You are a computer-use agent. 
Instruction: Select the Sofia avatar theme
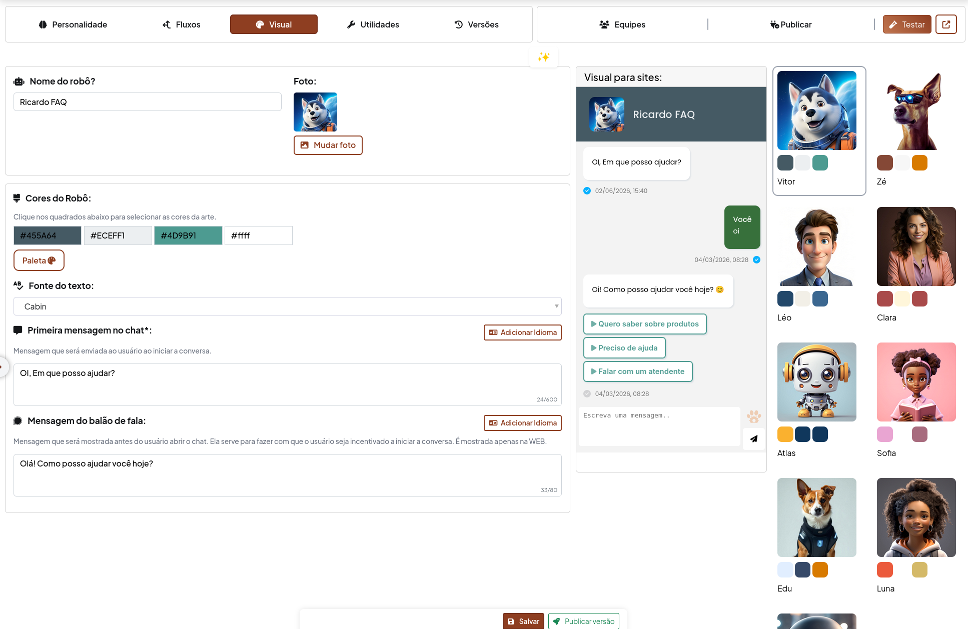point(916,382)
